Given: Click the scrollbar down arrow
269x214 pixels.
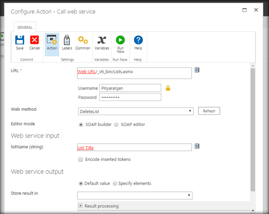Looking at the screenshot, I should [x=253, y=210].
